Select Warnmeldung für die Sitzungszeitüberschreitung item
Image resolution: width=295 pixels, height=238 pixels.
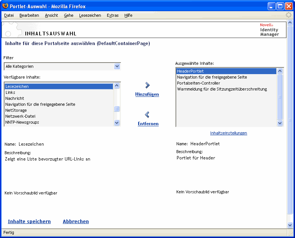point(222,89)
